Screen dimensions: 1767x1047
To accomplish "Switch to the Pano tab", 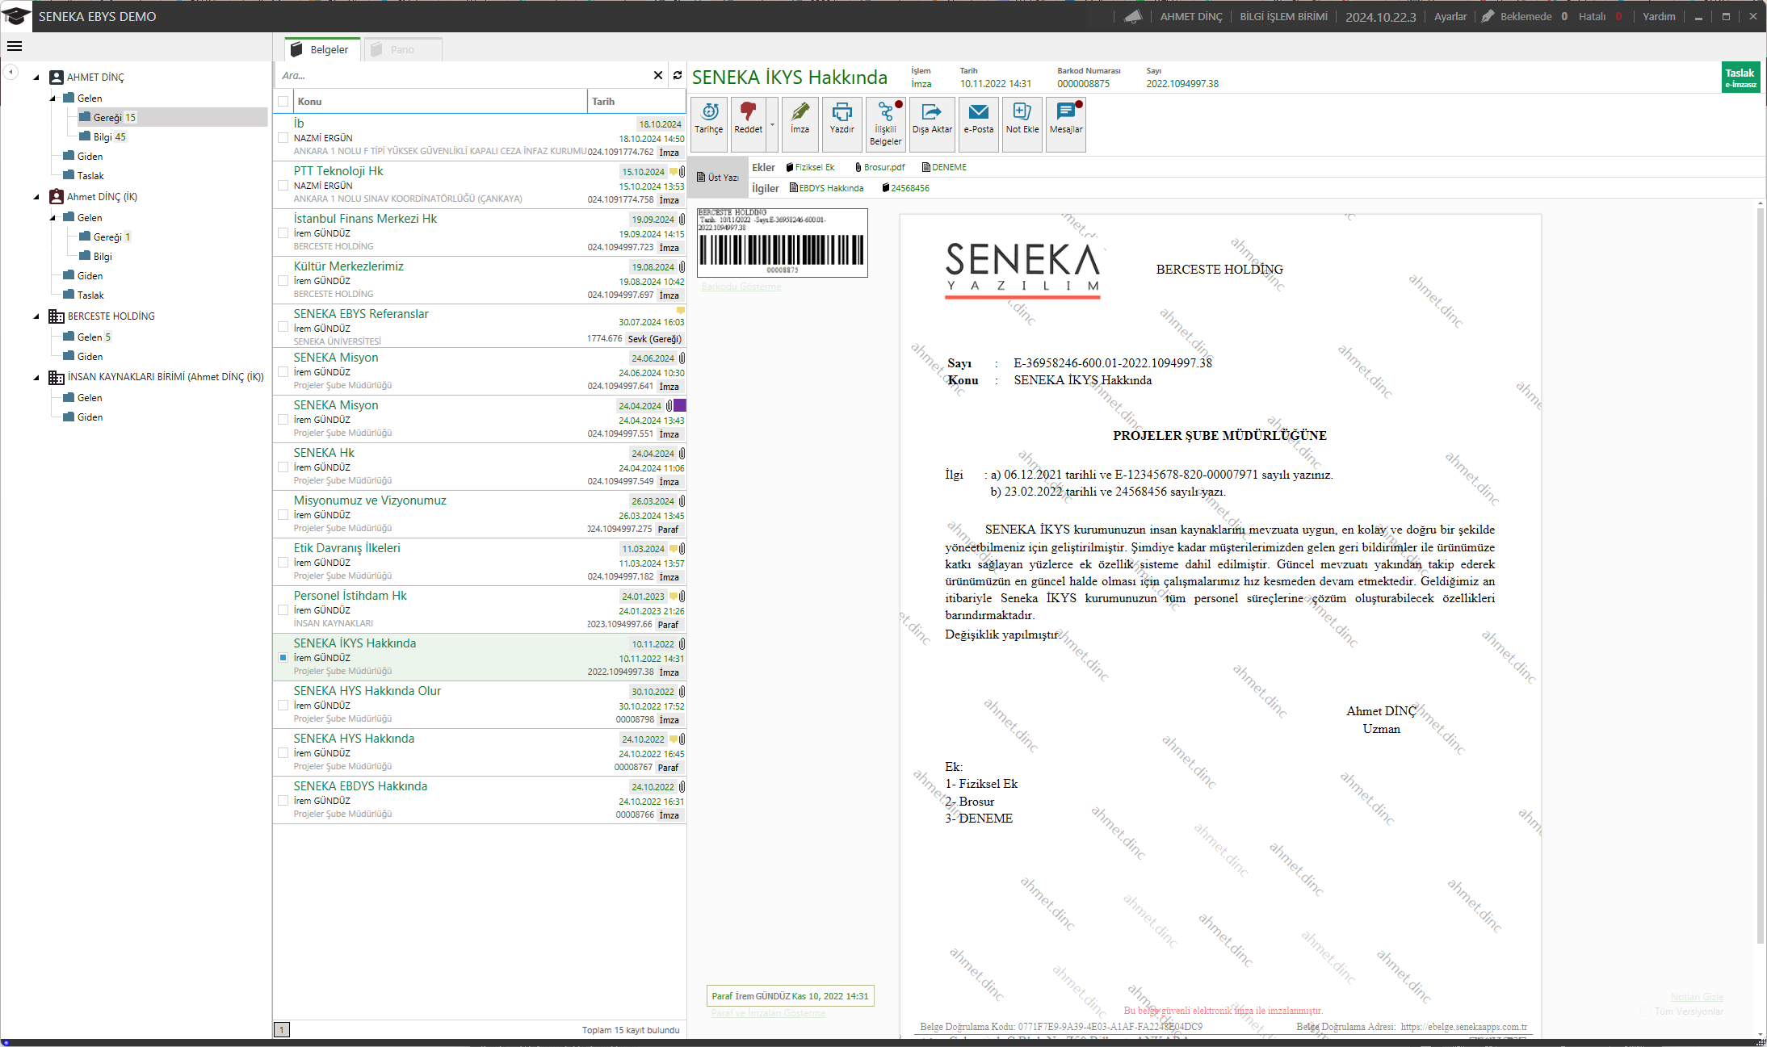I will (x=402, y=49).
